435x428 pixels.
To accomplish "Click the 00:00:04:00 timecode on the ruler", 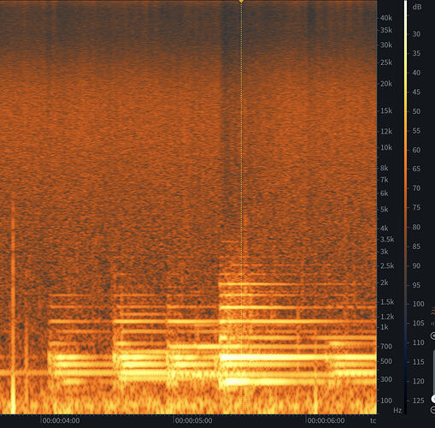I will coord(61,420).
